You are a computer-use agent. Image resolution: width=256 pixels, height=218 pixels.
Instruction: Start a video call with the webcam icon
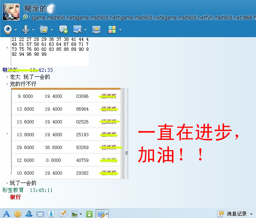point(8,29)
